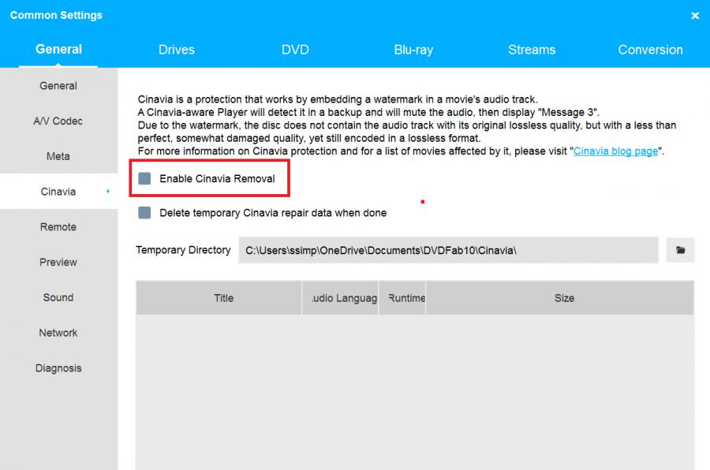
Task: Enable Cinavia Removal checkbox
Action: coord(144,178)
